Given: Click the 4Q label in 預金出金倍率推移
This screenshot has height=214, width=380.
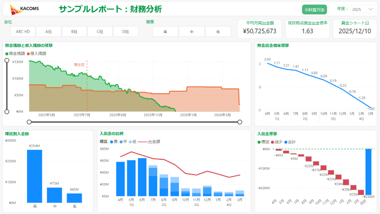Looking at the screenshot, I should point(361,118).
